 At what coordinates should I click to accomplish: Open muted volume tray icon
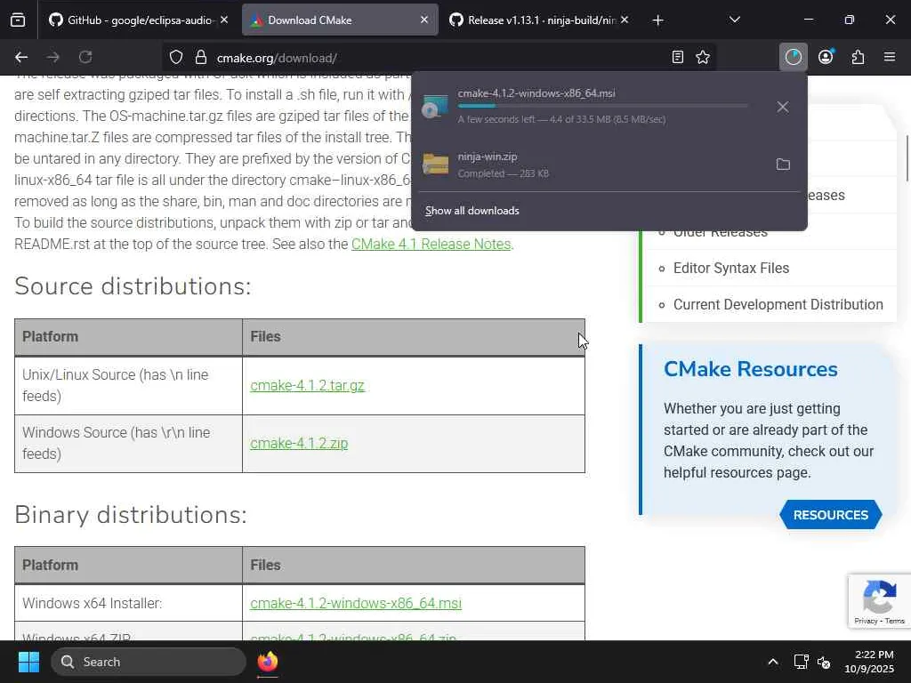coord(823,662)
